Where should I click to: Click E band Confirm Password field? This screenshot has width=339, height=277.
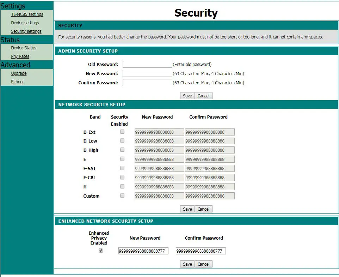pyautogui.click(x=210, y=159)
